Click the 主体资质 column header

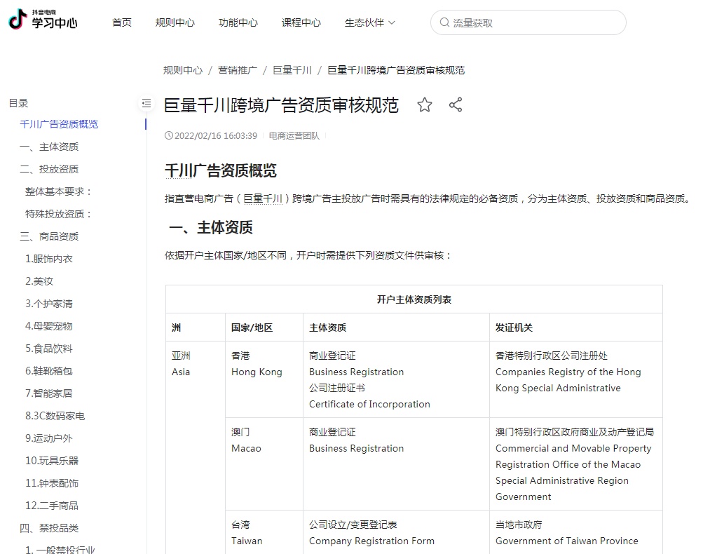(327, 327)
